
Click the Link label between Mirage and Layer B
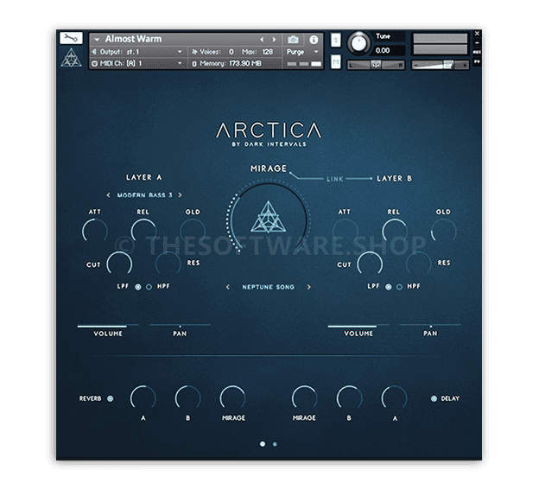335,179
